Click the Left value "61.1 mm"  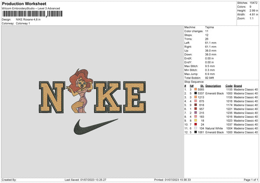point(211,43)
